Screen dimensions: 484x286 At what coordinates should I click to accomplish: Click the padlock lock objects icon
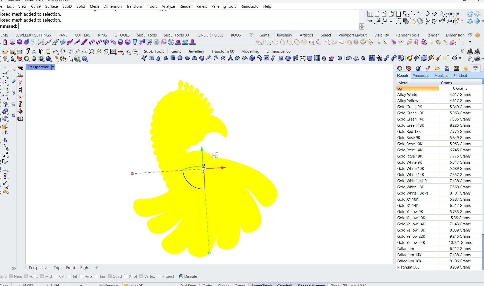tap(12, 59)
